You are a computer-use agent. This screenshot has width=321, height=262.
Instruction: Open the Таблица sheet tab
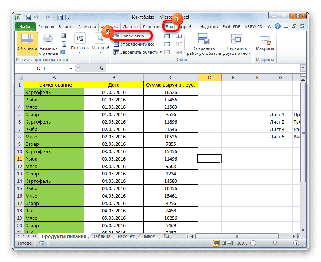(x=102, y=236)
